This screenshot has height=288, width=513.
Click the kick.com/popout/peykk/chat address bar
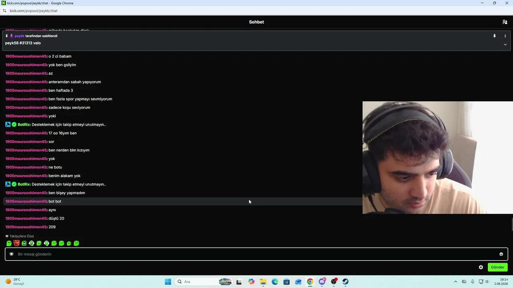pos(34,11)
